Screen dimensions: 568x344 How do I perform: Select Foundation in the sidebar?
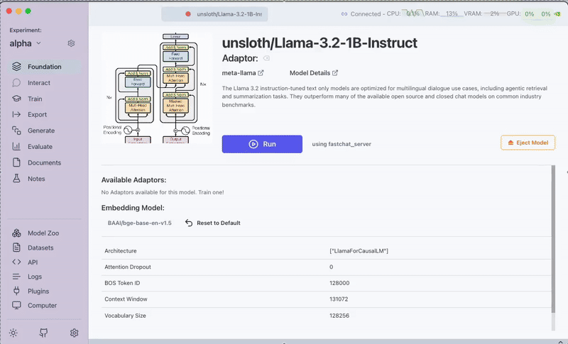44,67
